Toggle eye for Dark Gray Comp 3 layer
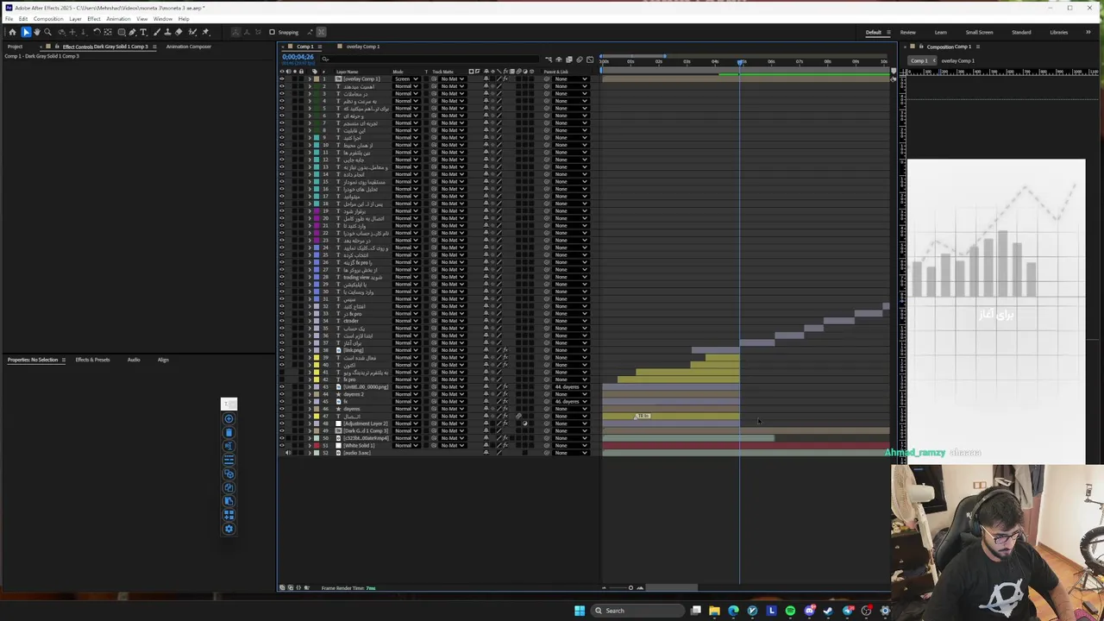Viewport: 1104px width, 621px height. (281, 430)
